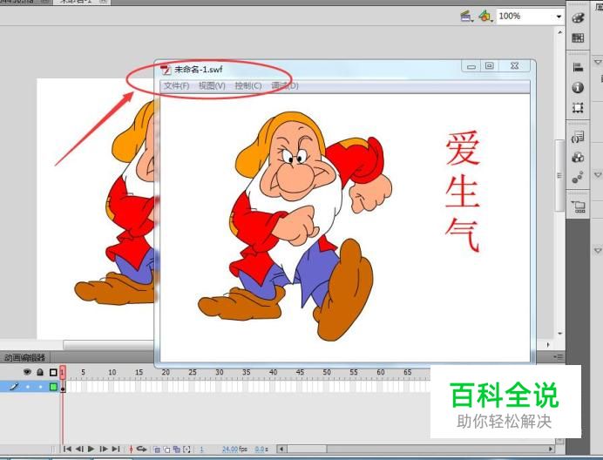Toggle Onion Skin Outlines button

pos(167,450)
